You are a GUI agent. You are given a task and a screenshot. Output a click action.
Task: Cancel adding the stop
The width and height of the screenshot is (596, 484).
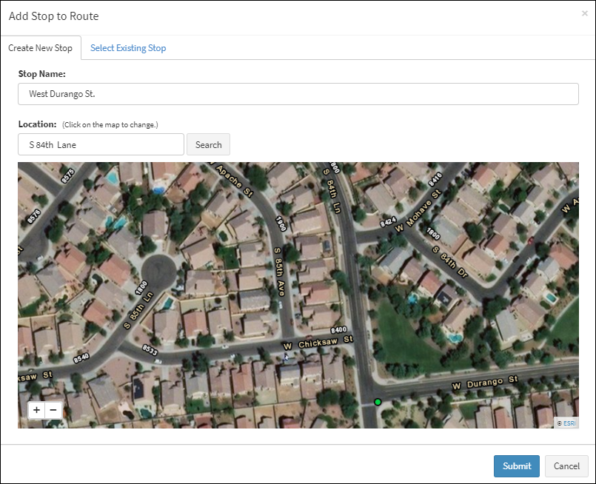point(566,465)
